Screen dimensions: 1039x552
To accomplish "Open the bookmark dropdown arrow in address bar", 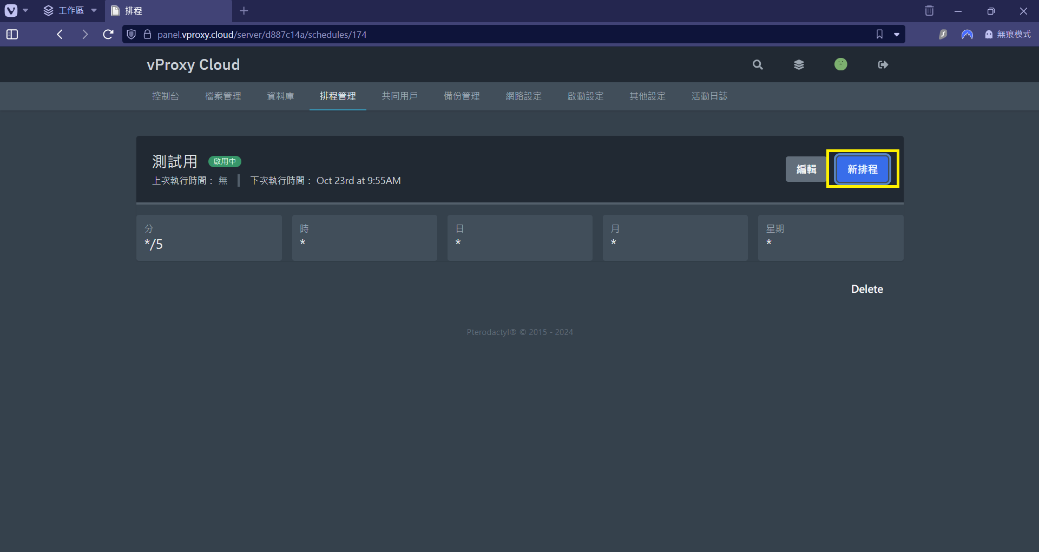I will tap(897, 35).
